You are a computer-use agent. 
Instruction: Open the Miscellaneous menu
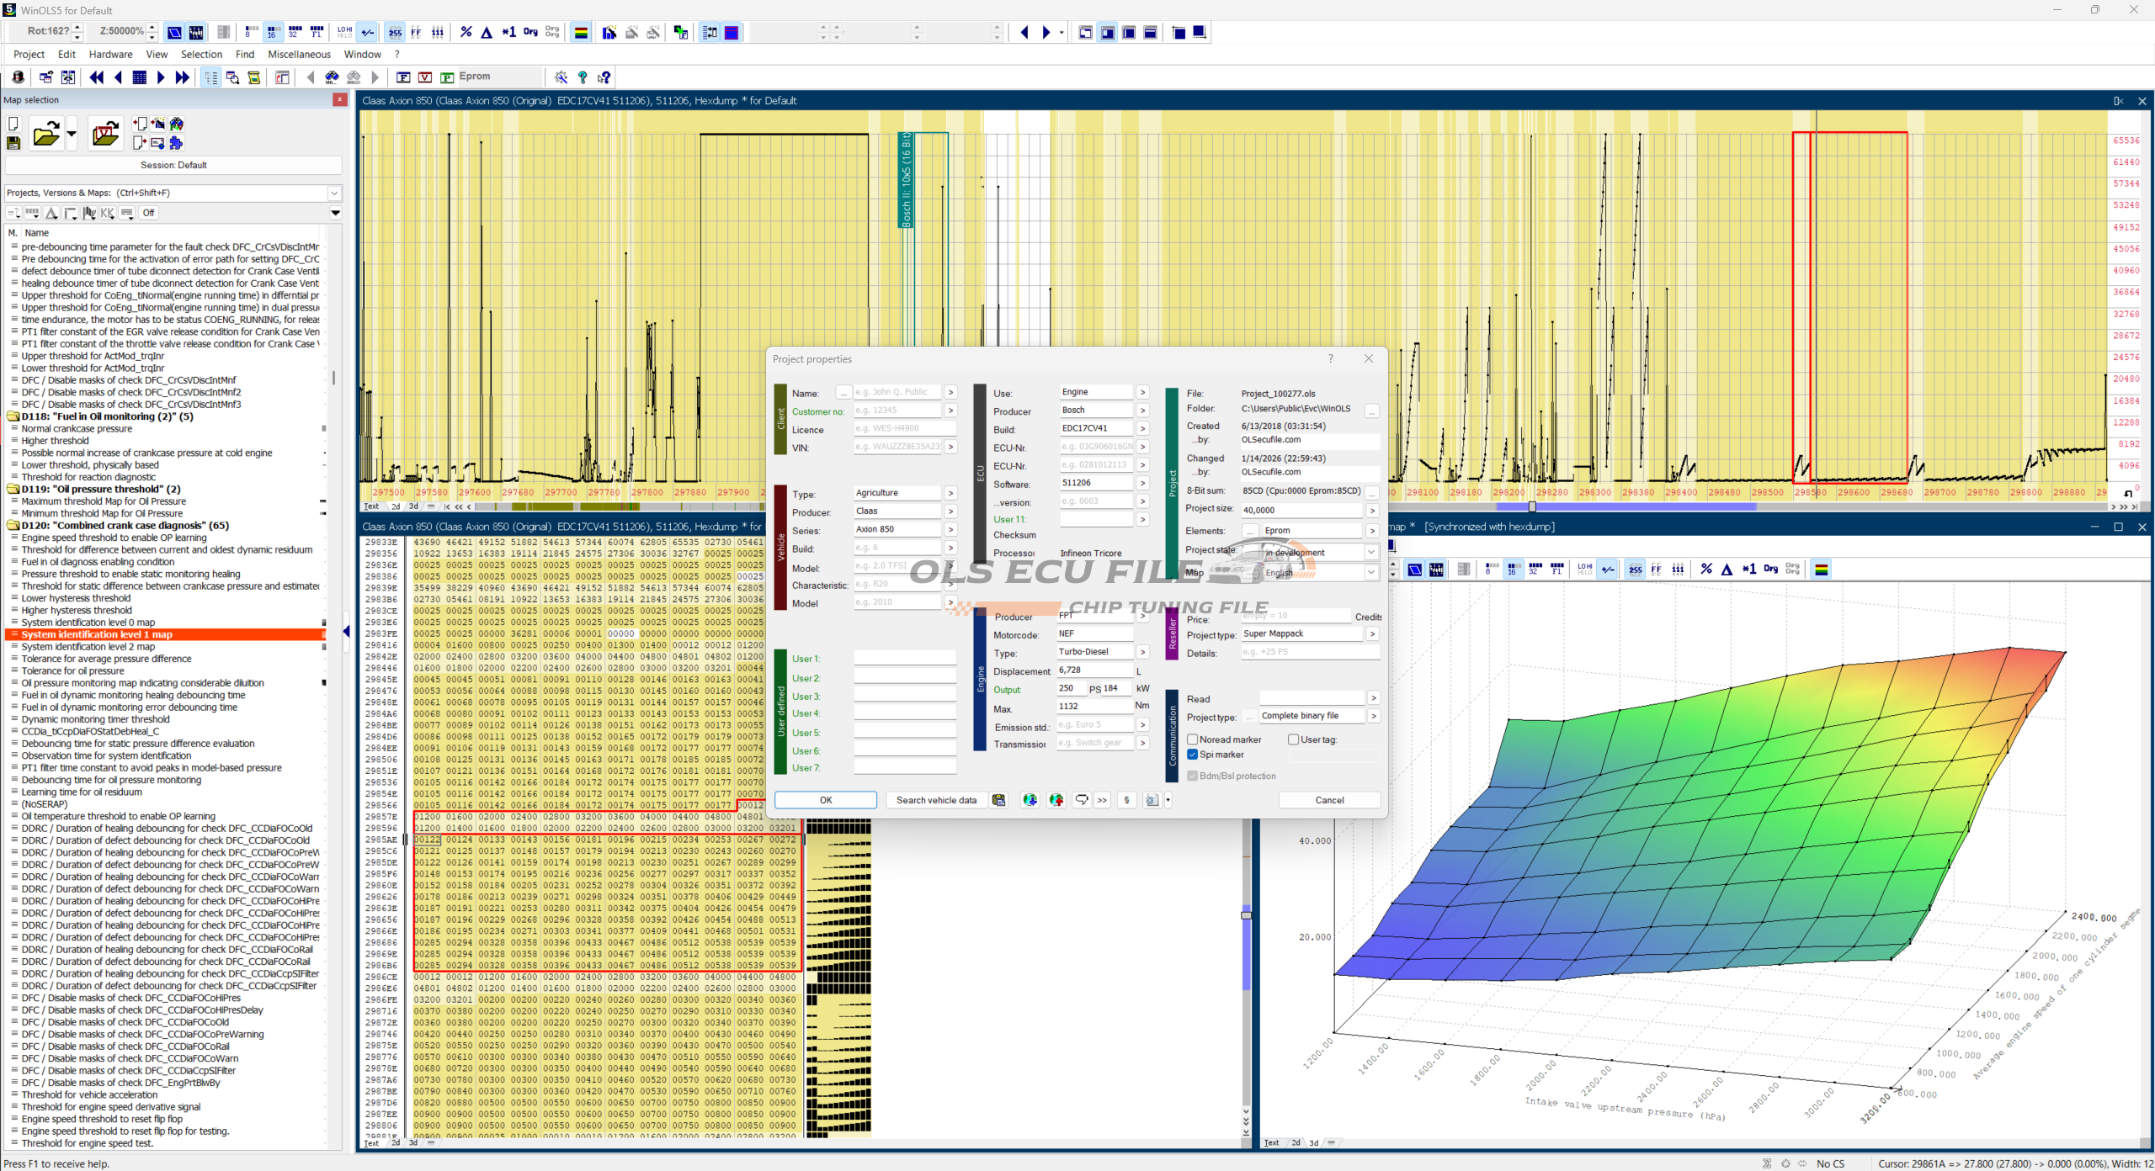299,54
